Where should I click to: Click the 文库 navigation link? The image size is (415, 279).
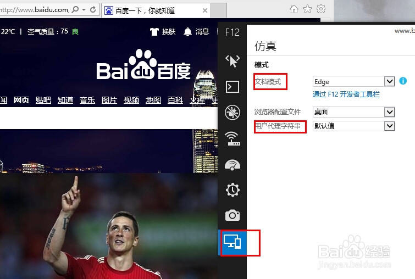(x=197, y=100)
